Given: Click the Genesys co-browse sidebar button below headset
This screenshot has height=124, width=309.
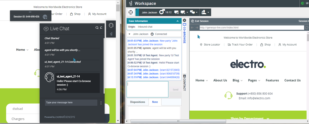Looking at the screenshot, I should (111, 34).
